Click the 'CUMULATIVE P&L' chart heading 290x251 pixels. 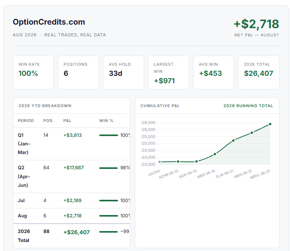(160, 106)
